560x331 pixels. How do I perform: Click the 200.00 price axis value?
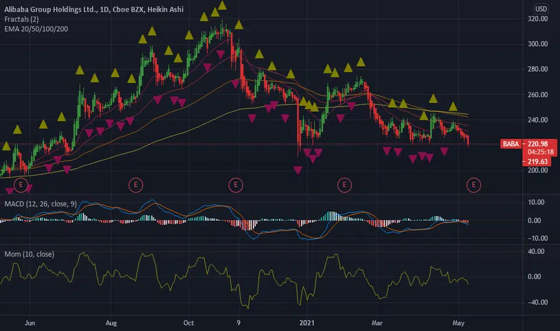click(x=538, y=170)
